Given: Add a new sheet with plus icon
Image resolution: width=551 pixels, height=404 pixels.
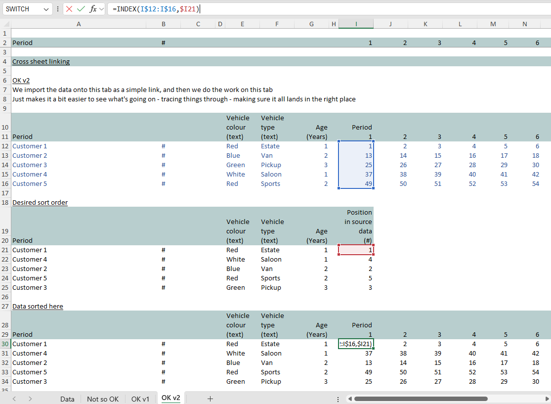Looking at the screenshot, I should [210, 399].
